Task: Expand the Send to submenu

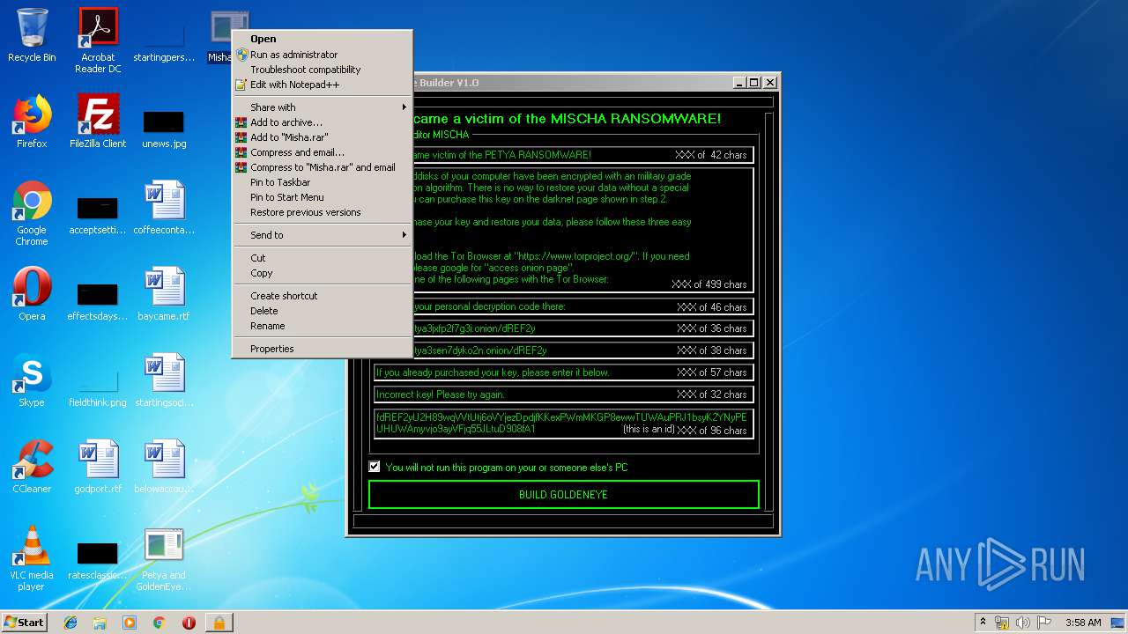Action: (322, 235)
